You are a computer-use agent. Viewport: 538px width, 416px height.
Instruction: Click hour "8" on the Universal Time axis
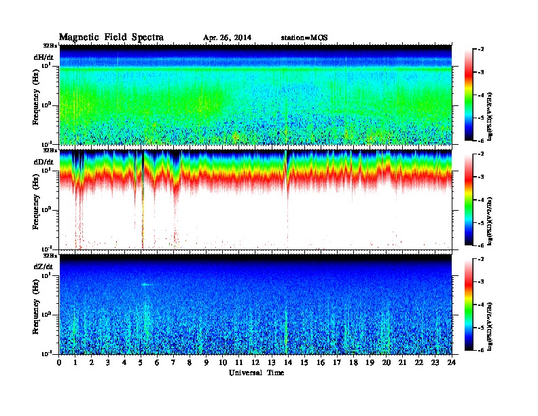point(190,362)
